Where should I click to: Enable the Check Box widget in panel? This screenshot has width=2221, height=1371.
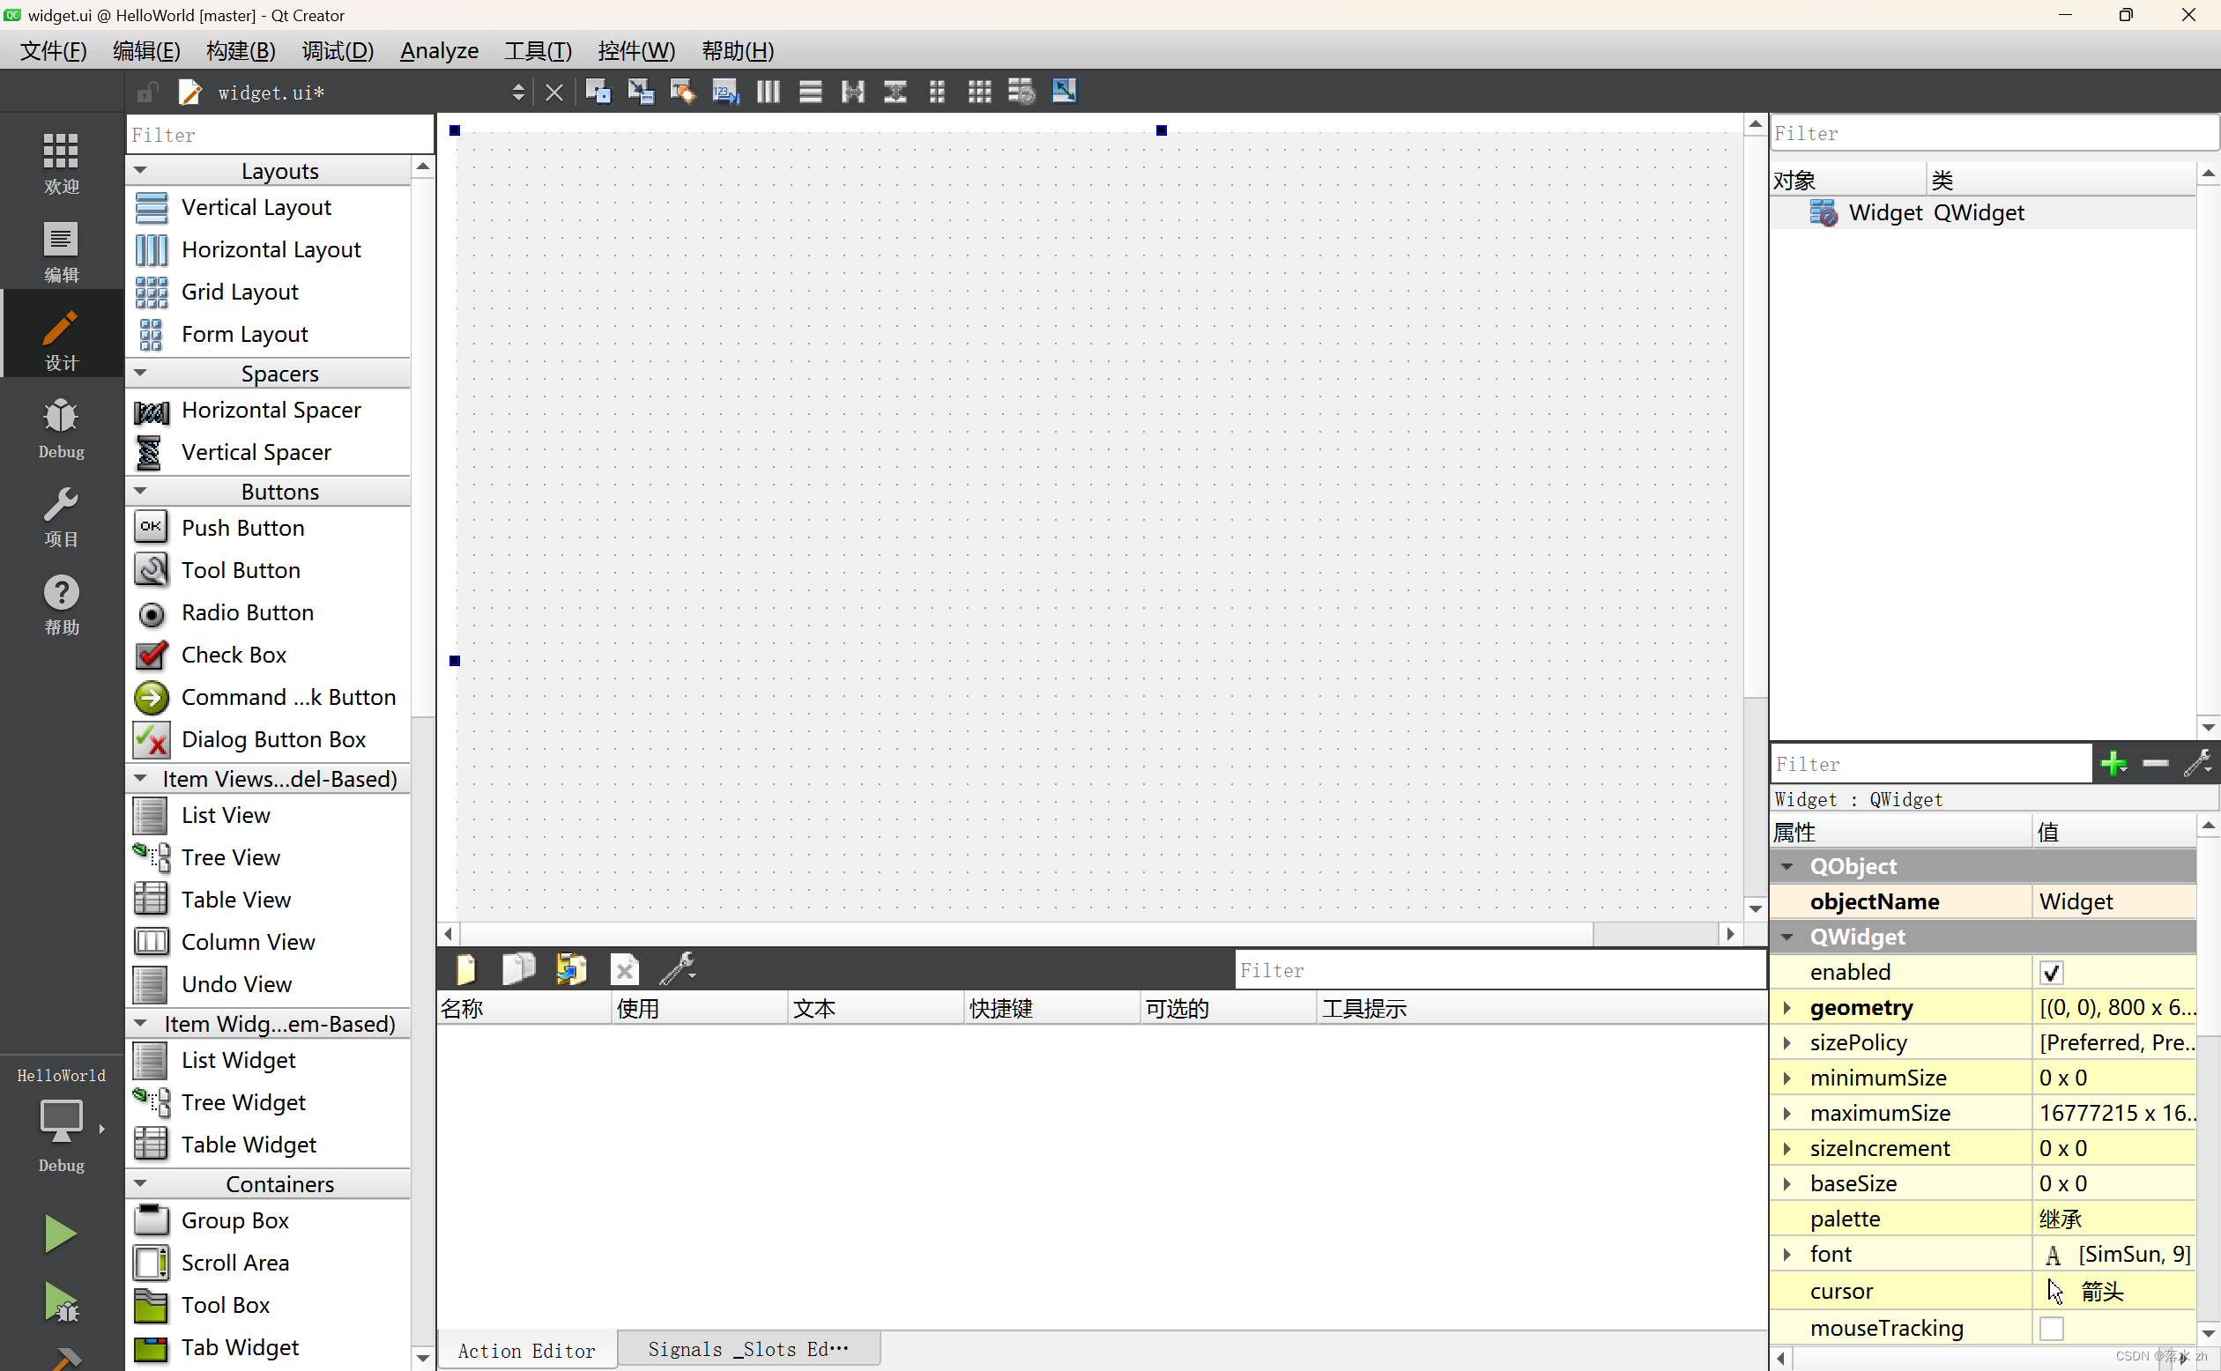(234, 654)
